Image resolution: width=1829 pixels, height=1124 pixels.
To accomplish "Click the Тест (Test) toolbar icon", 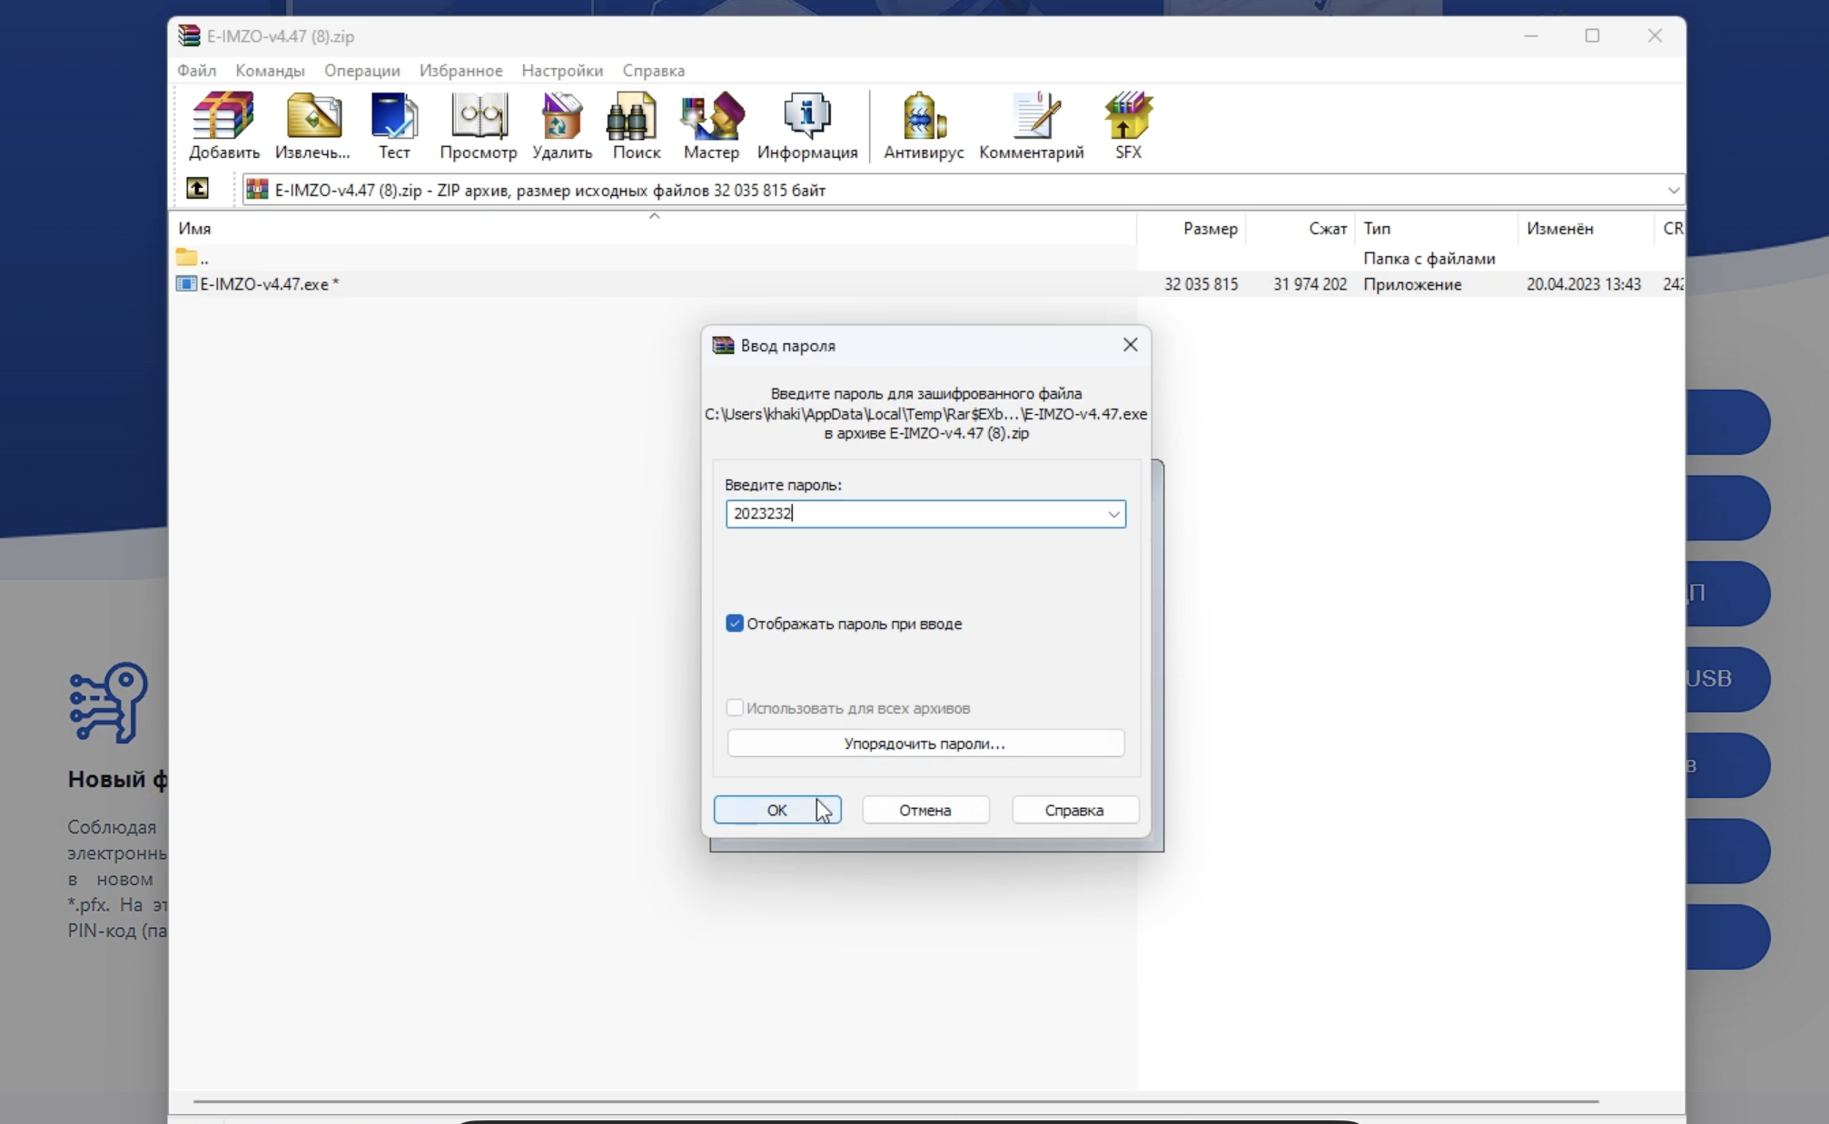I will (394, 125).
